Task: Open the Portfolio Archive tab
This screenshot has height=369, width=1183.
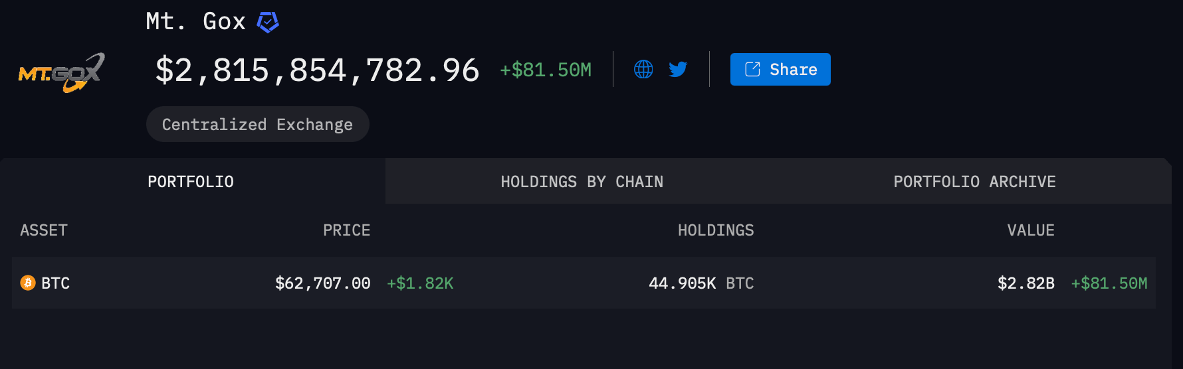Action: [x=974, y=181]
